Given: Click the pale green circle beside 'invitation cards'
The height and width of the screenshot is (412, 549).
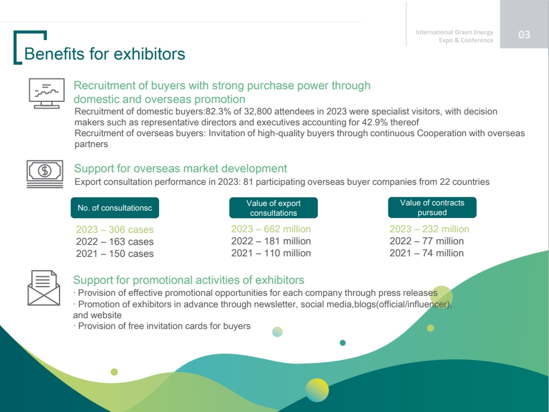Looking at the screenshot, I should click(x=277, y=331).
